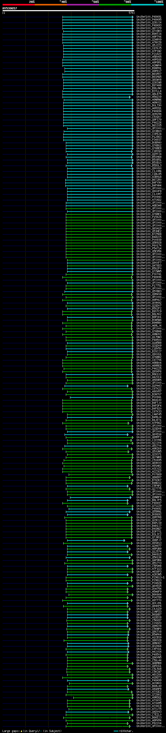This screenshot has height=733, width=166.
Task: Select the UniRef100_A5AZX9 label
Action: [149, 97]
